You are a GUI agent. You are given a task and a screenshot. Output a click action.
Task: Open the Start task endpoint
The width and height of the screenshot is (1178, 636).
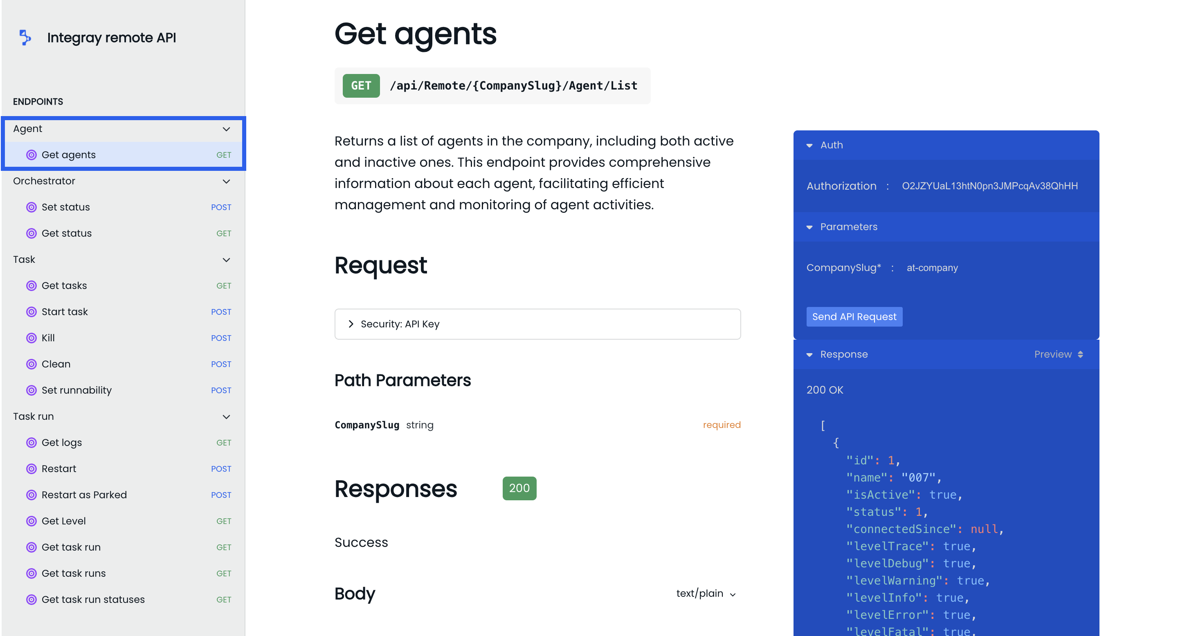pos(65,312)
